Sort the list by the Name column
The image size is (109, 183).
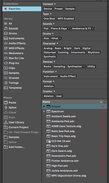click(46, 102)
